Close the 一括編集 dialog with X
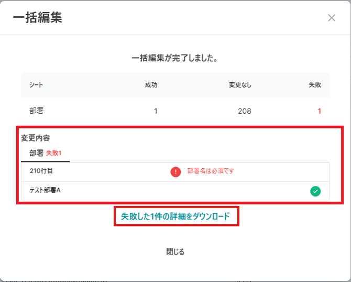351x282 pixels. tap(332, 18)
